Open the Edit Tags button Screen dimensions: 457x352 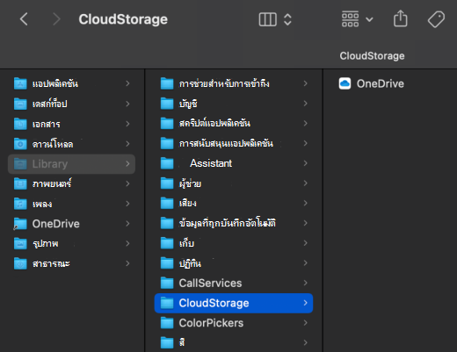click(436, 19)
